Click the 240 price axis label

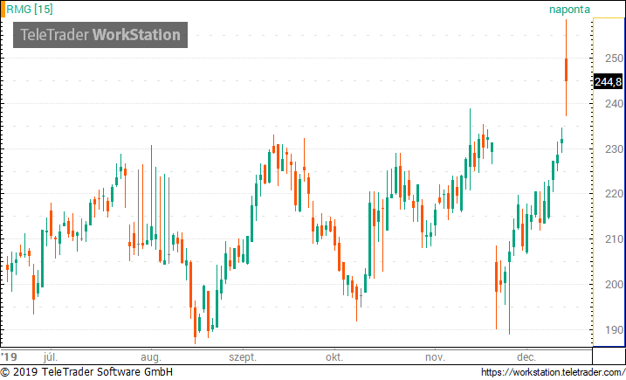[x=614, y=104]
